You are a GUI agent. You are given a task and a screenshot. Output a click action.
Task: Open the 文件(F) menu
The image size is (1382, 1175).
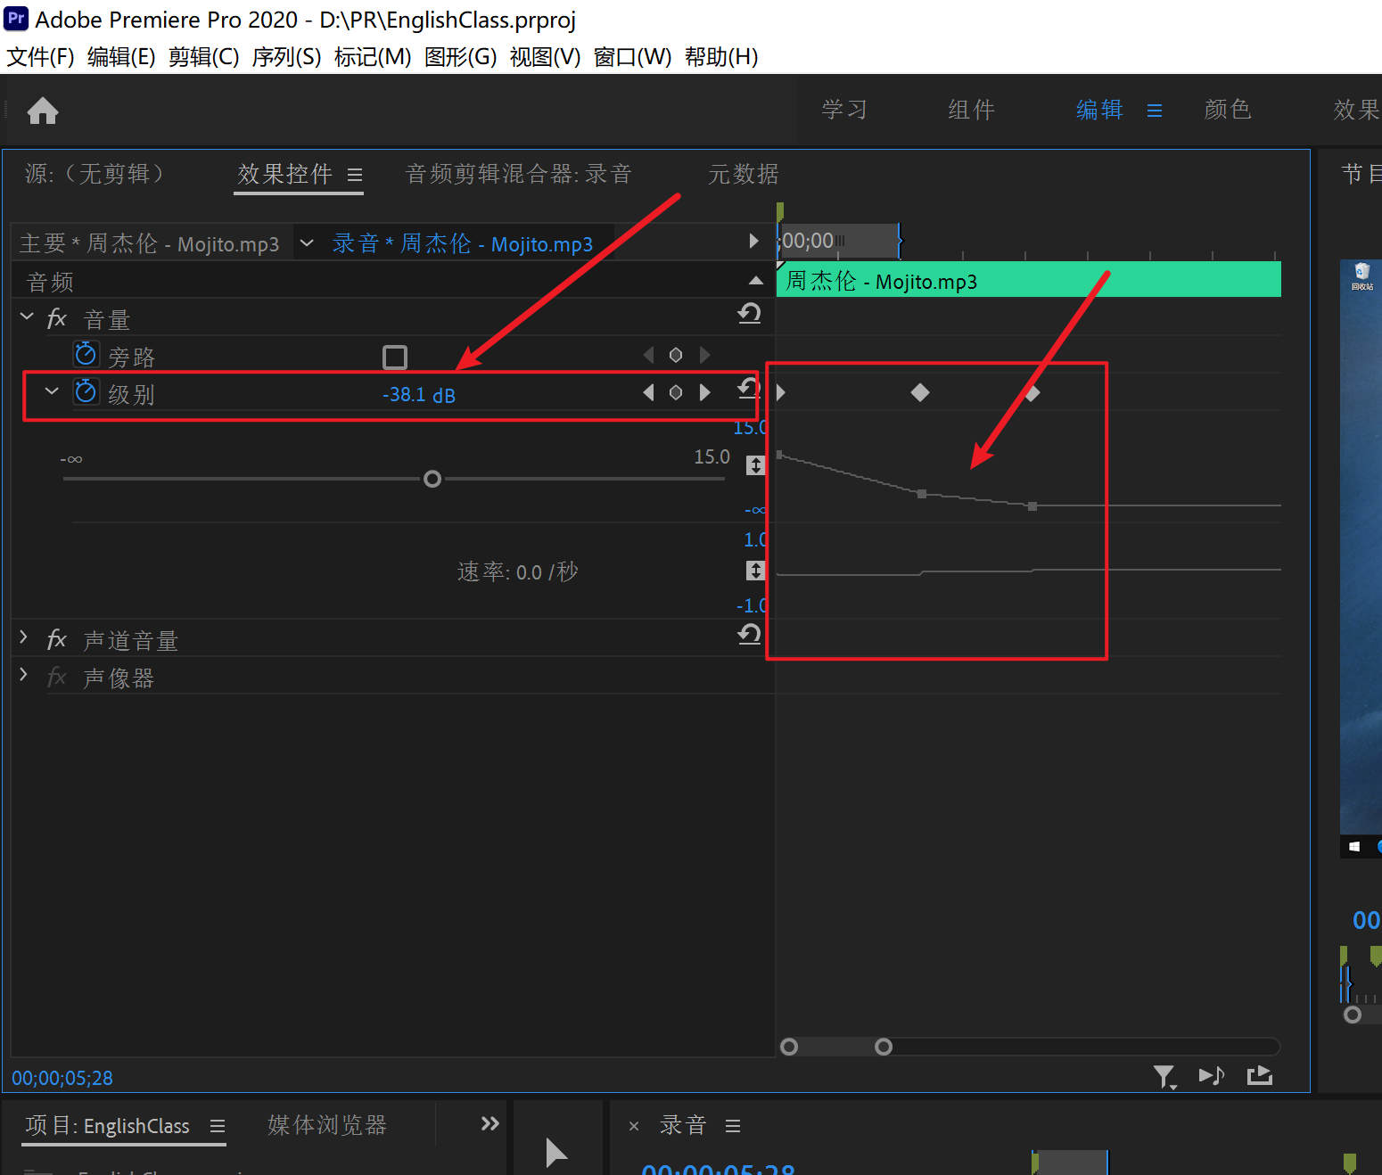pyautogui.click(x=40, y=57)
